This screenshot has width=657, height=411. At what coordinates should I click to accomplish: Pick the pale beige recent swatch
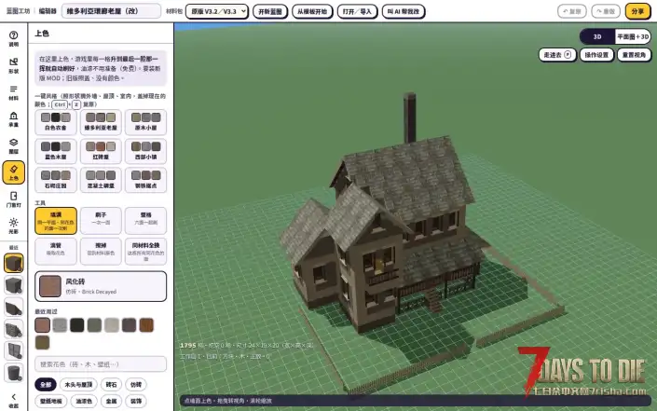112,325
